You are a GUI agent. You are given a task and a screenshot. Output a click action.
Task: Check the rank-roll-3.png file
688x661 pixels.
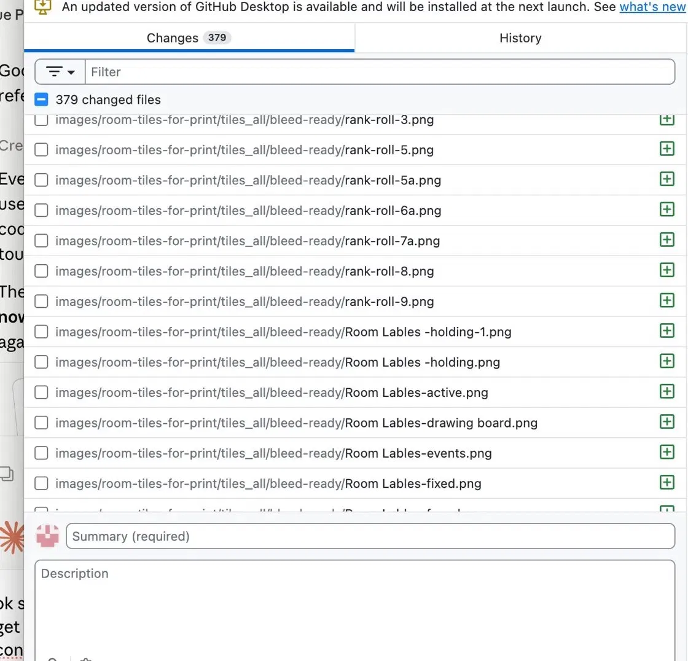click(x=41, y=120)
